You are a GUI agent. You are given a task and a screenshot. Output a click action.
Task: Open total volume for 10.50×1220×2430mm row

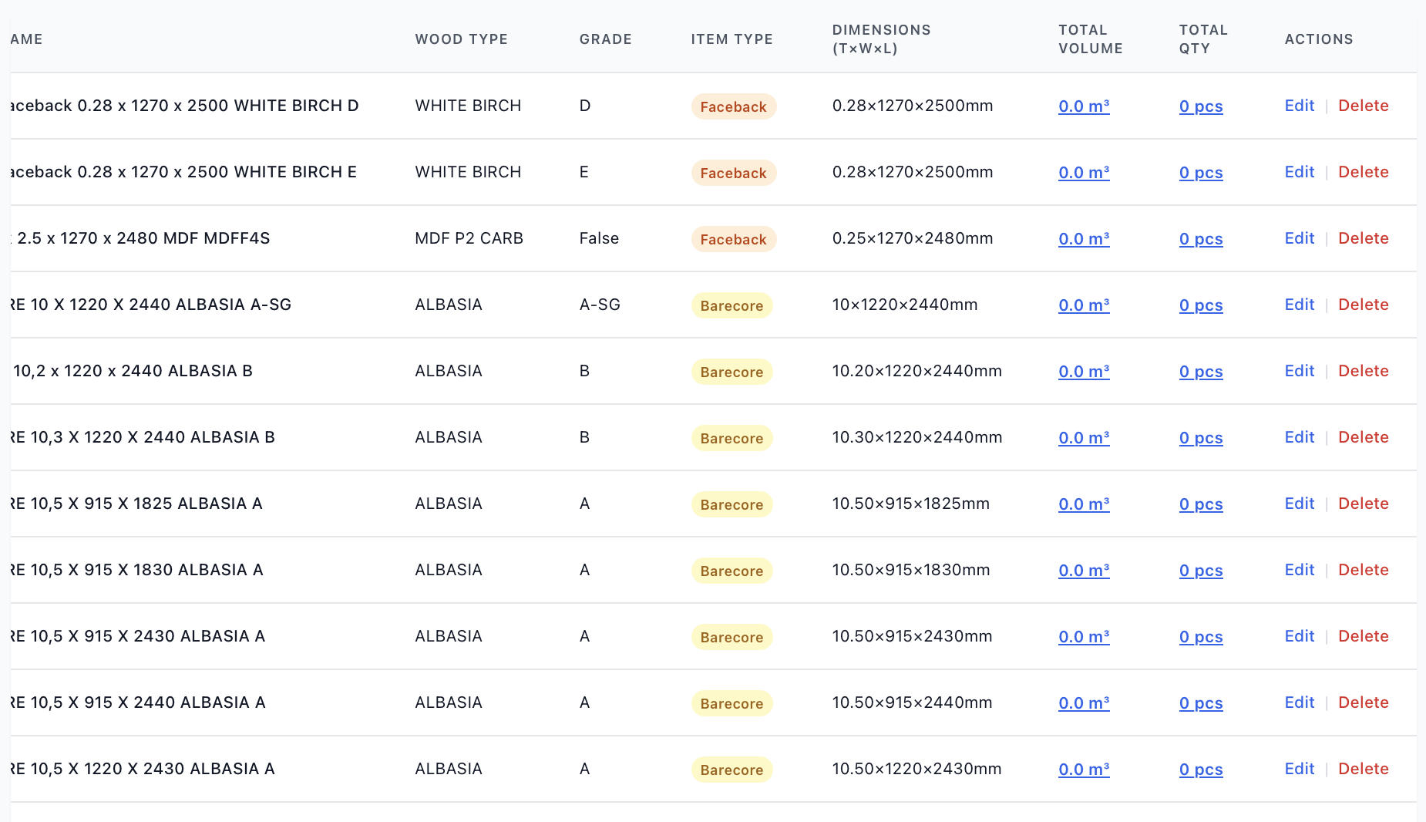coord(1083,770)
